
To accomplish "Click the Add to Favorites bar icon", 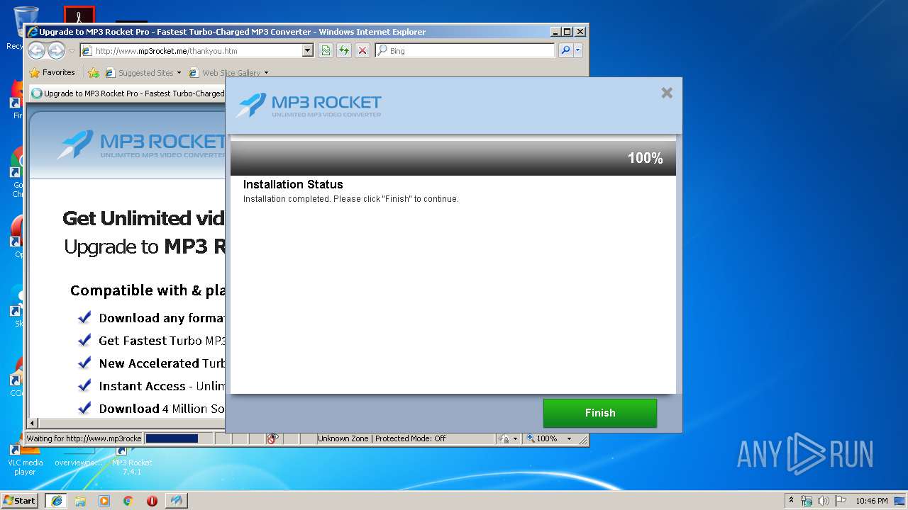I will coord(94,72).
